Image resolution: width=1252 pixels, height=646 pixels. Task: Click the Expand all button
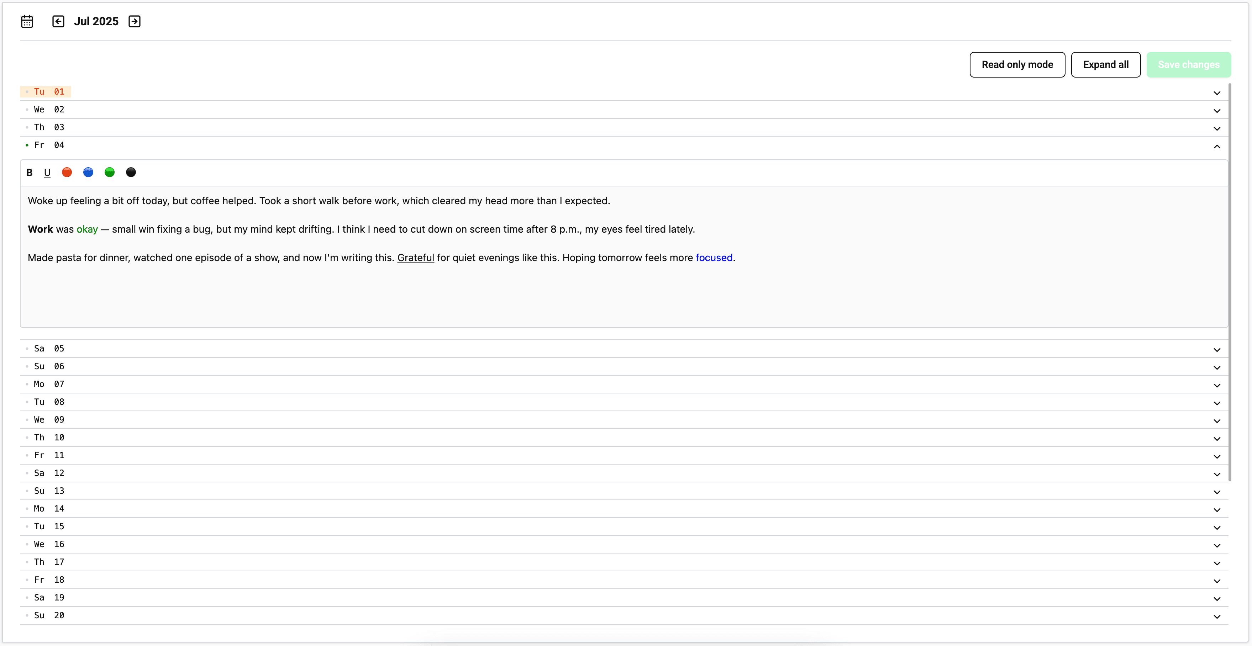(x=1105, y=65)
